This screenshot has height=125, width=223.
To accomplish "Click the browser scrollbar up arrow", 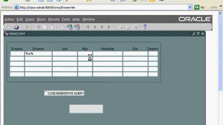I will tap(220, 13).
